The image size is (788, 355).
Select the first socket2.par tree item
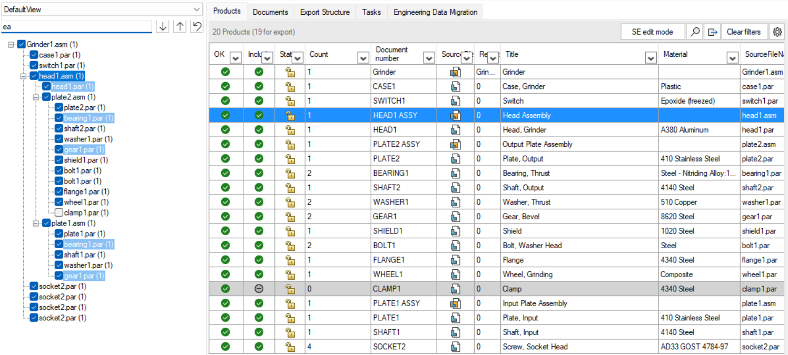pyautogui.click(x=63, y=286)
